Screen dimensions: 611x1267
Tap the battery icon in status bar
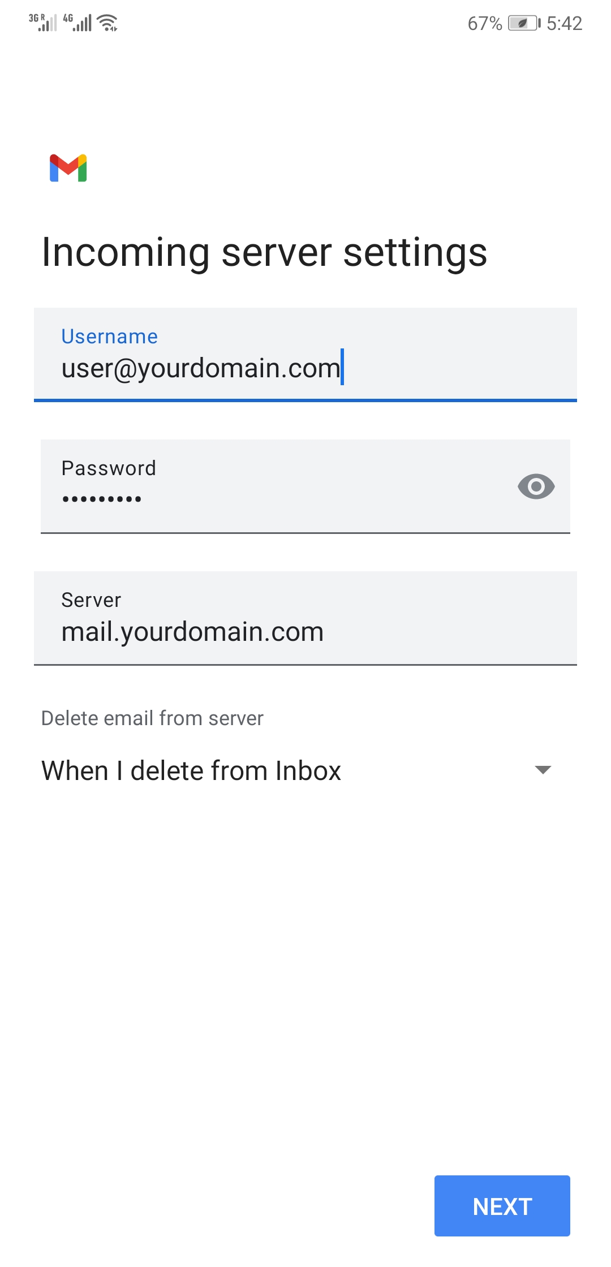pyautogui.click(x=524, y=23)
